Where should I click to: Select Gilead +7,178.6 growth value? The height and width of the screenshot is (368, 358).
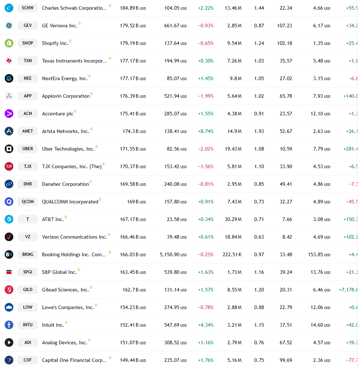pos(348,290)
